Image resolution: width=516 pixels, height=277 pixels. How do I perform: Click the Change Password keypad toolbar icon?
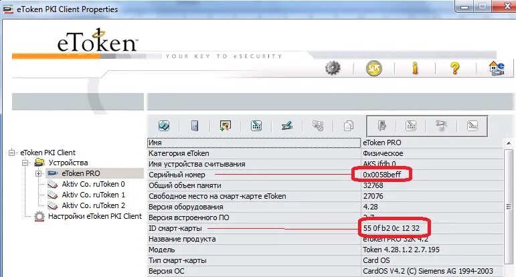click(256, 126)
